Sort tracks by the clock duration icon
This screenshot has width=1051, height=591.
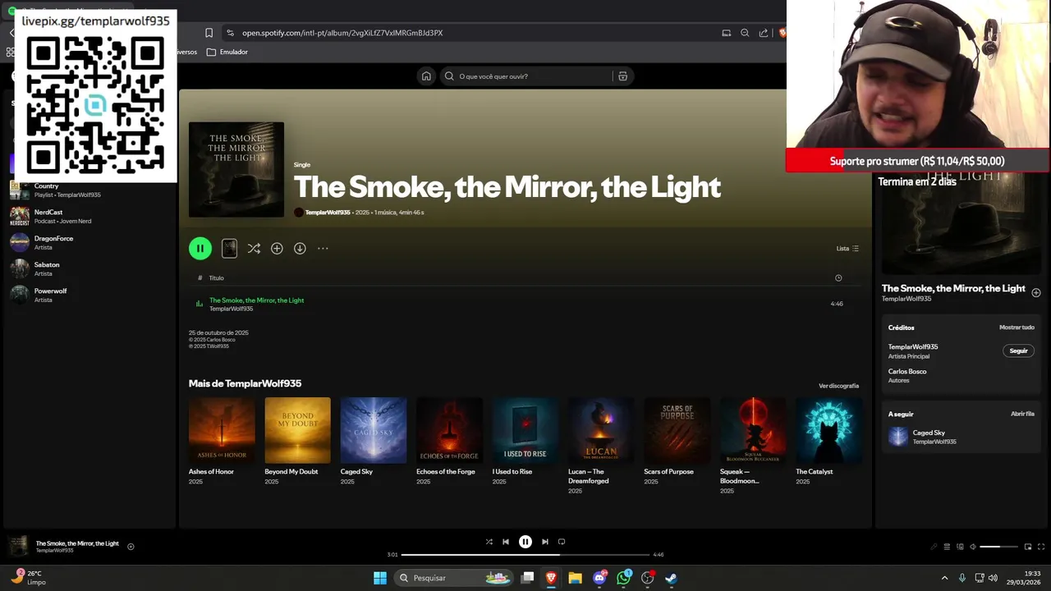838,277
